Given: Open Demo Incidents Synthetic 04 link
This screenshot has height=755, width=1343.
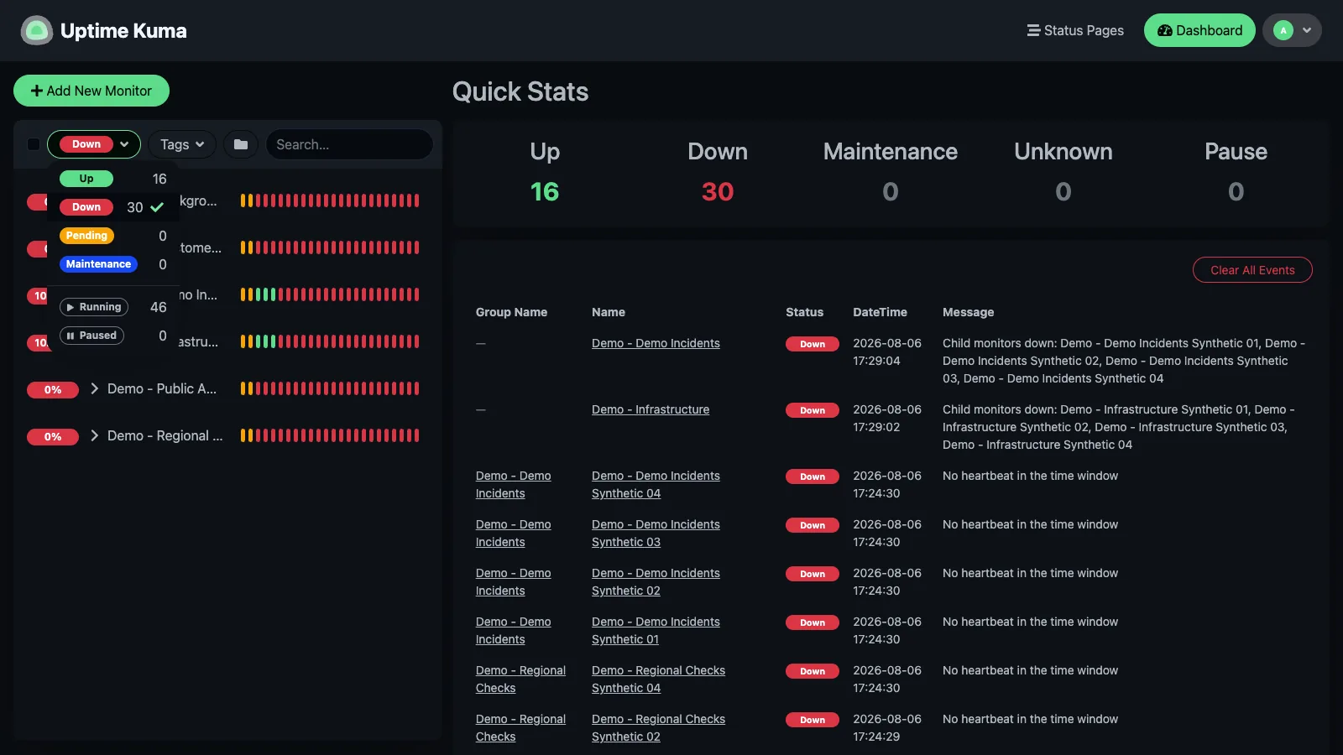Looking at the screenshot, I should coord(656,485).
